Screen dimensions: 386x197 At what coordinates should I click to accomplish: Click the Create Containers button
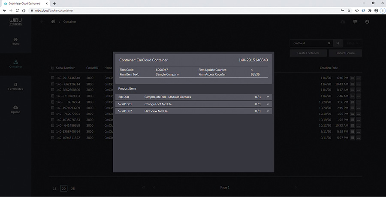[308, 53]
